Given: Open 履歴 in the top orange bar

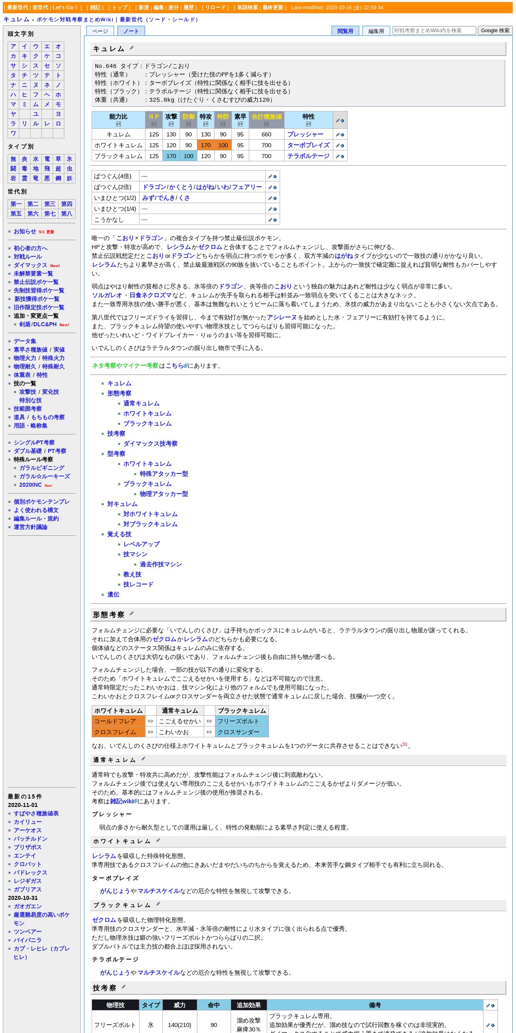Looking at the screenshot, I should click(x=188, y=8).
